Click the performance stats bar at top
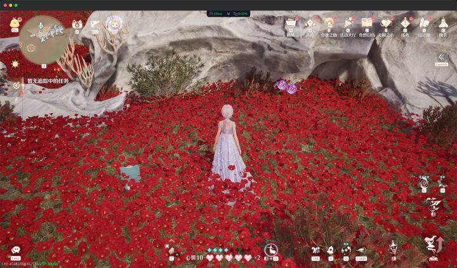This screenshot has width=457, height=268. click(228, 14)
